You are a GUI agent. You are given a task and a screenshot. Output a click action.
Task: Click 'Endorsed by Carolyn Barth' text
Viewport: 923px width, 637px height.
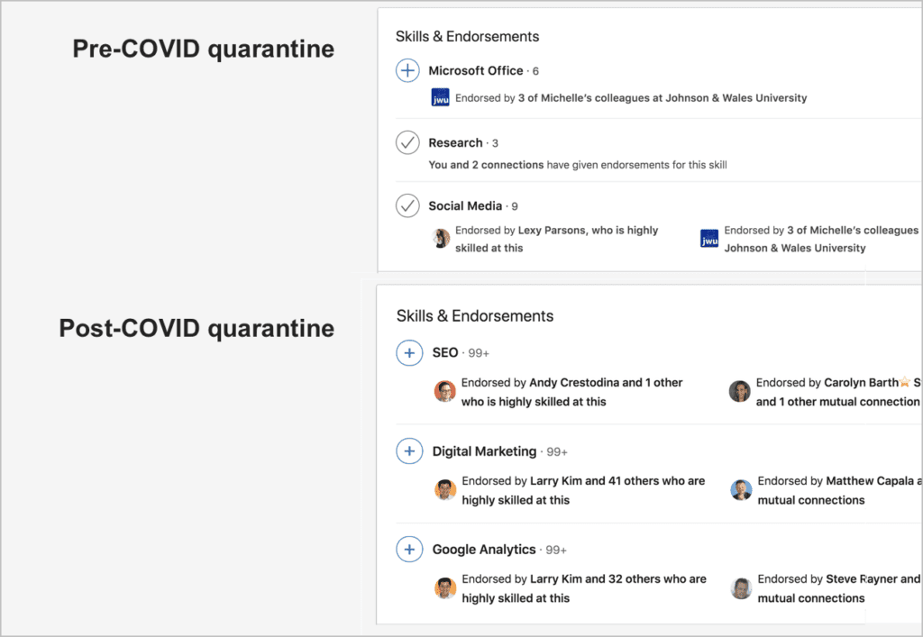[x=827, y=382]
